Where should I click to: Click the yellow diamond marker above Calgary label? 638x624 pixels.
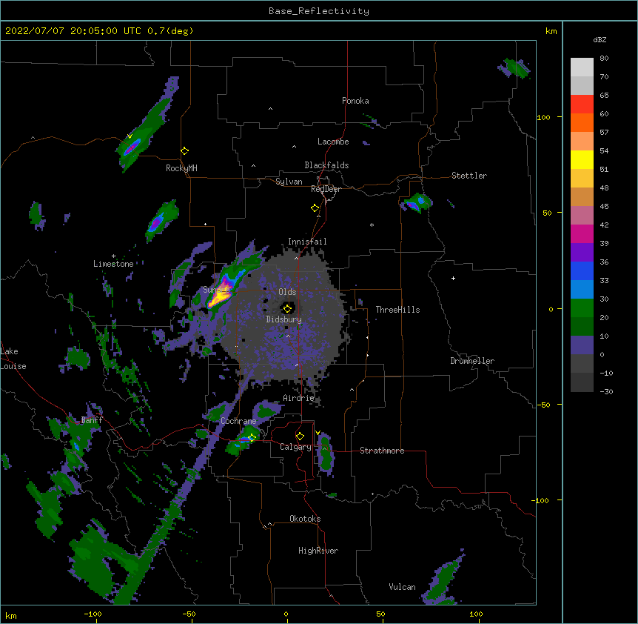(x=300, y=437)
